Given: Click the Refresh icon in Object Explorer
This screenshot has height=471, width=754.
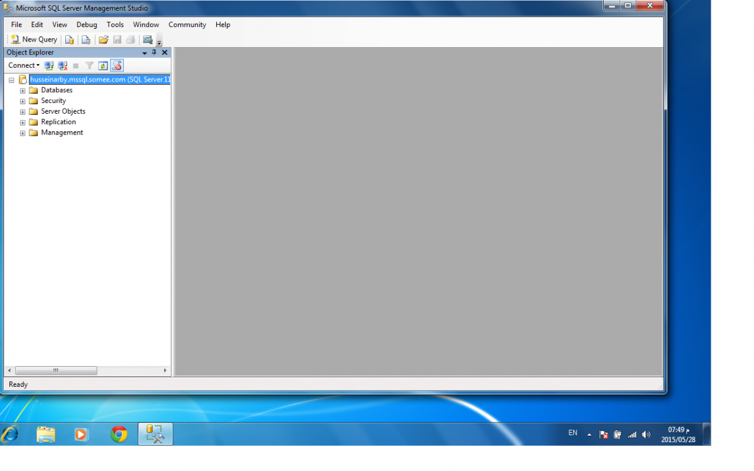Looking at the screenshot, I should click(x=103, y=65).
